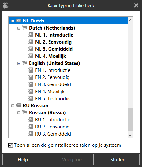The image size is (142, 167).
Task: Select the EN 2. Eenvoudig course
Action: pos(52,77)
